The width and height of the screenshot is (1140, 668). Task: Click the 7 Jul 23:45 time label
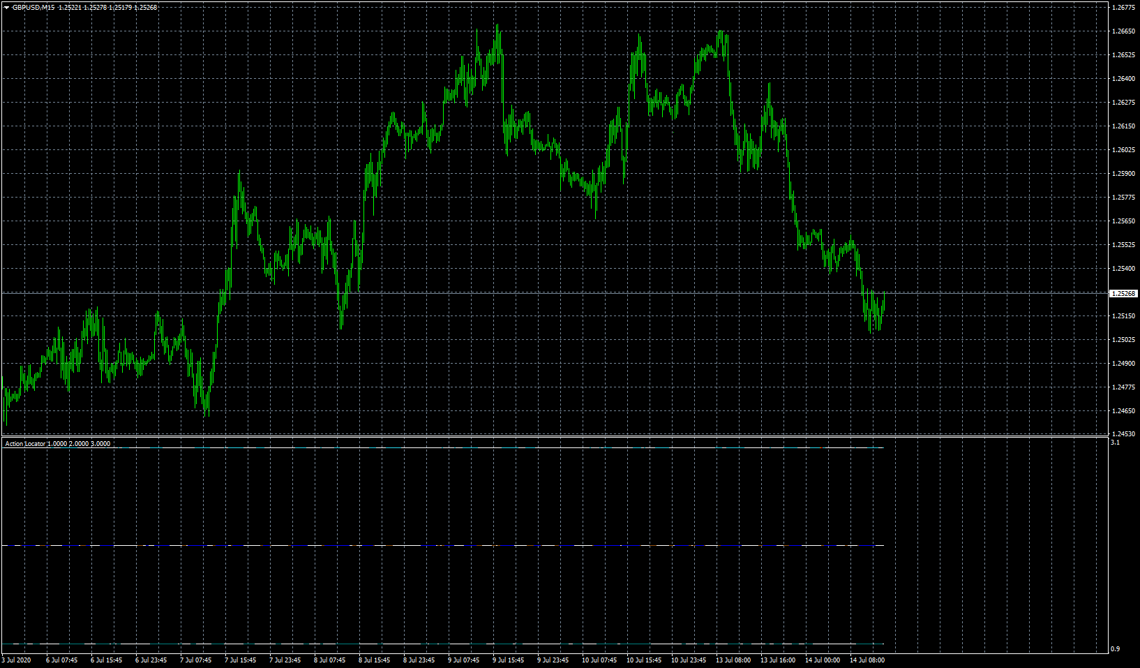click(285, 660)
